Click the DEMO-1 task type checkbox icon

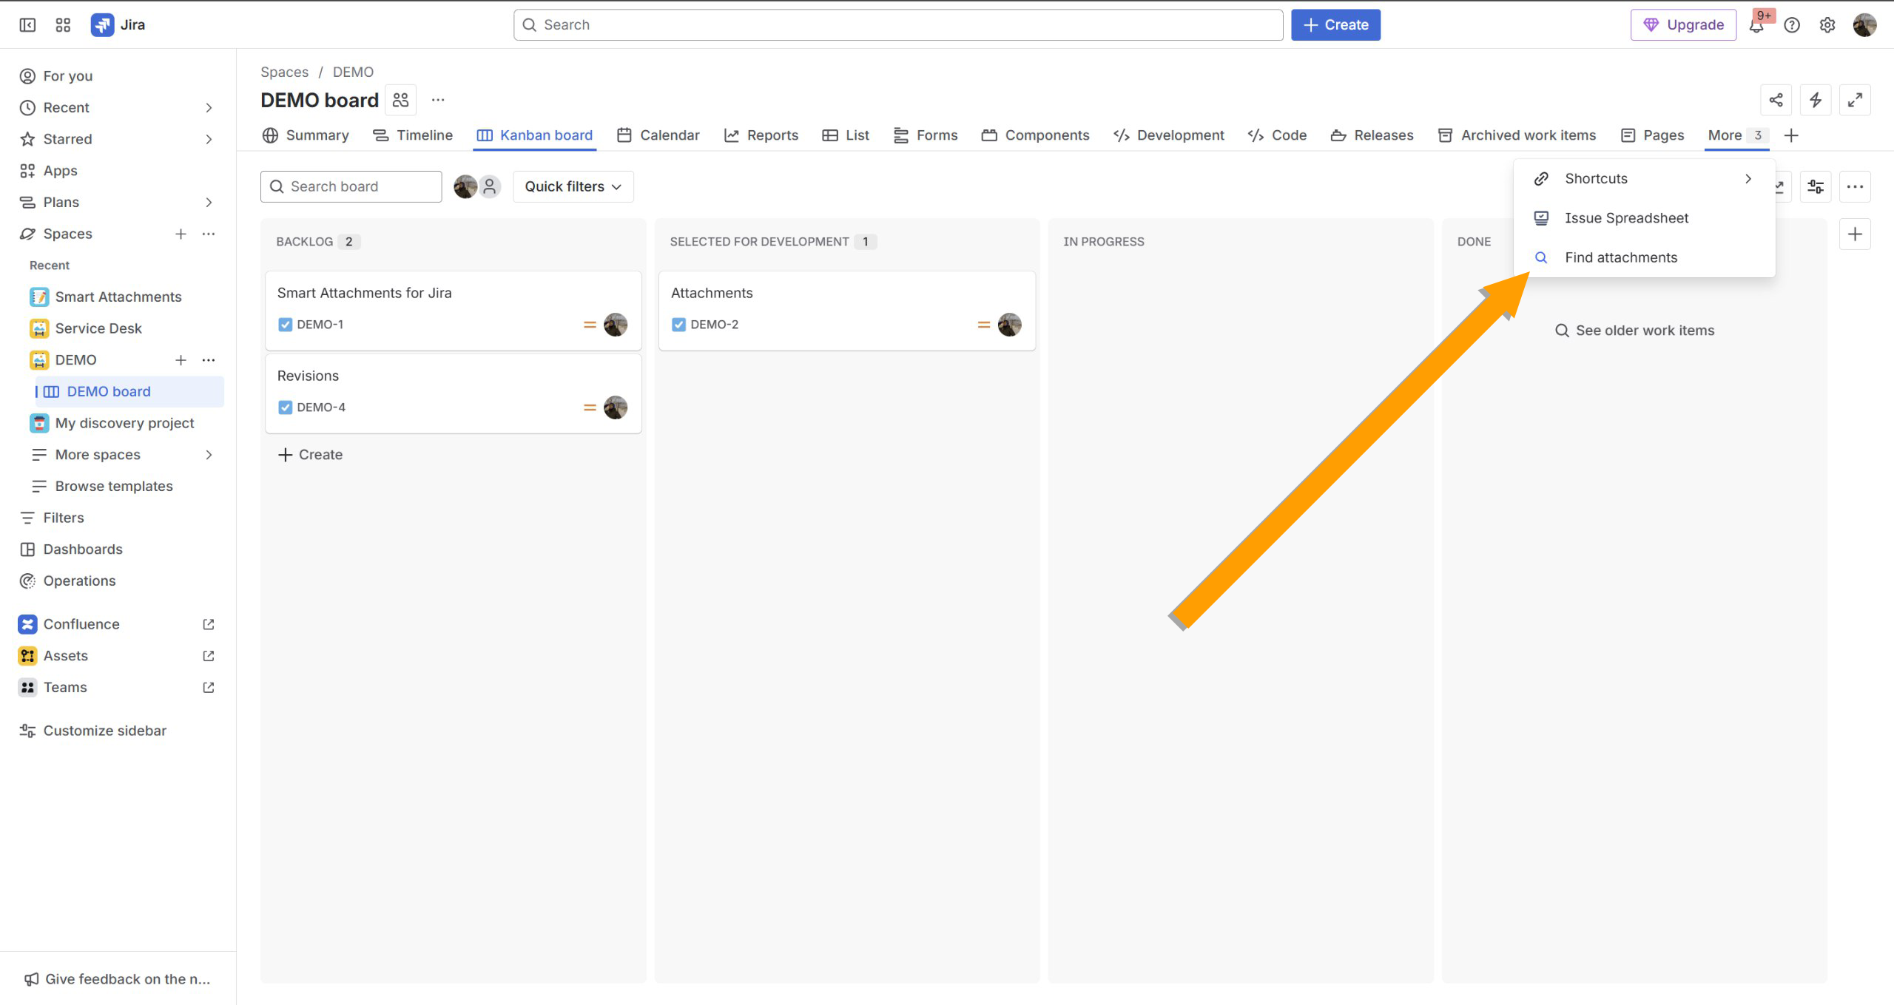coord(285,325)
